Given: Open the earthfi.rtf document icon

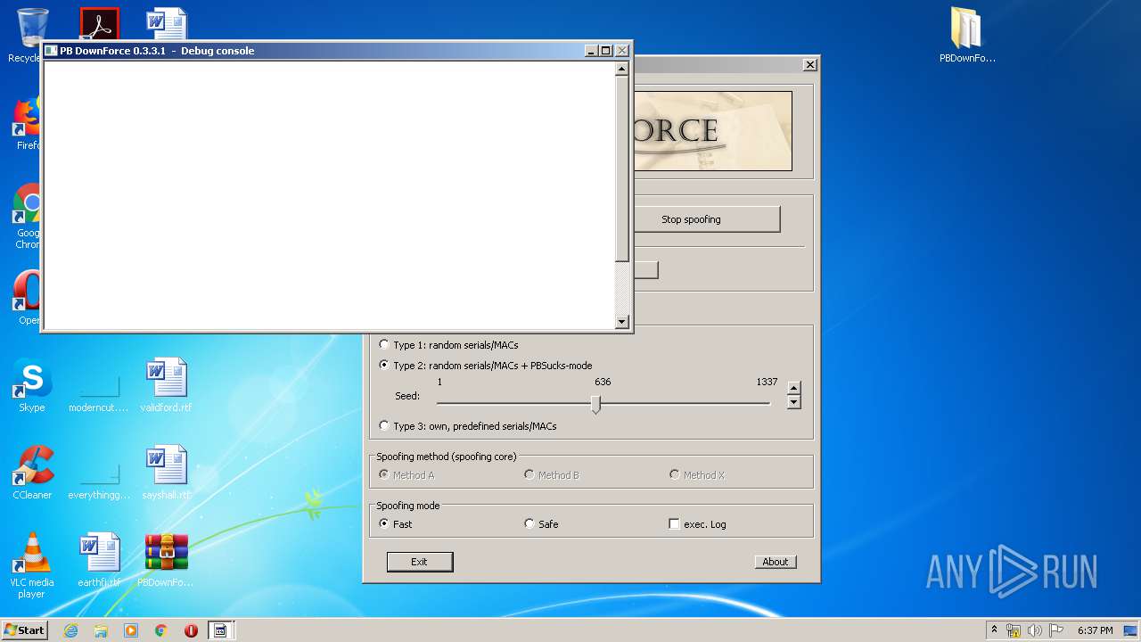Looking at the screenshot, I should (x=99, y=560).
